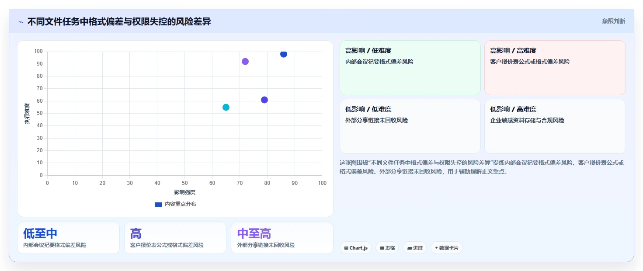Click the 进度 tag icon
The width and height of the screenshot is (643, 271).
[x=410, y=248]
